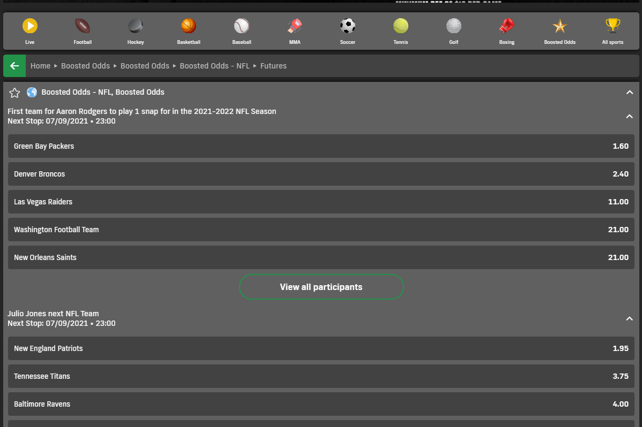Click the green back arrow button
This screenshot has height=427, width=642.
(x=14, y=66)
